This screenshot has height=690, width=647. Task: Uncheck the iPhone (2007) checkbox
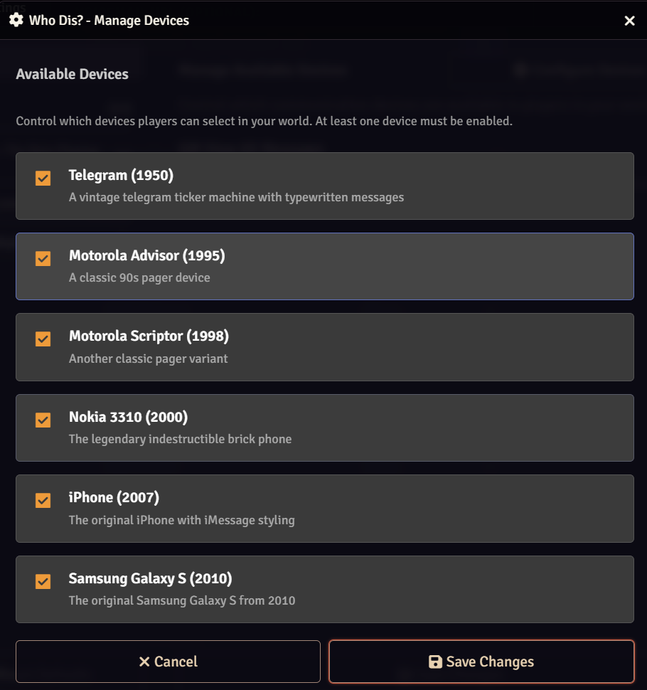click(x=43, y=501)
